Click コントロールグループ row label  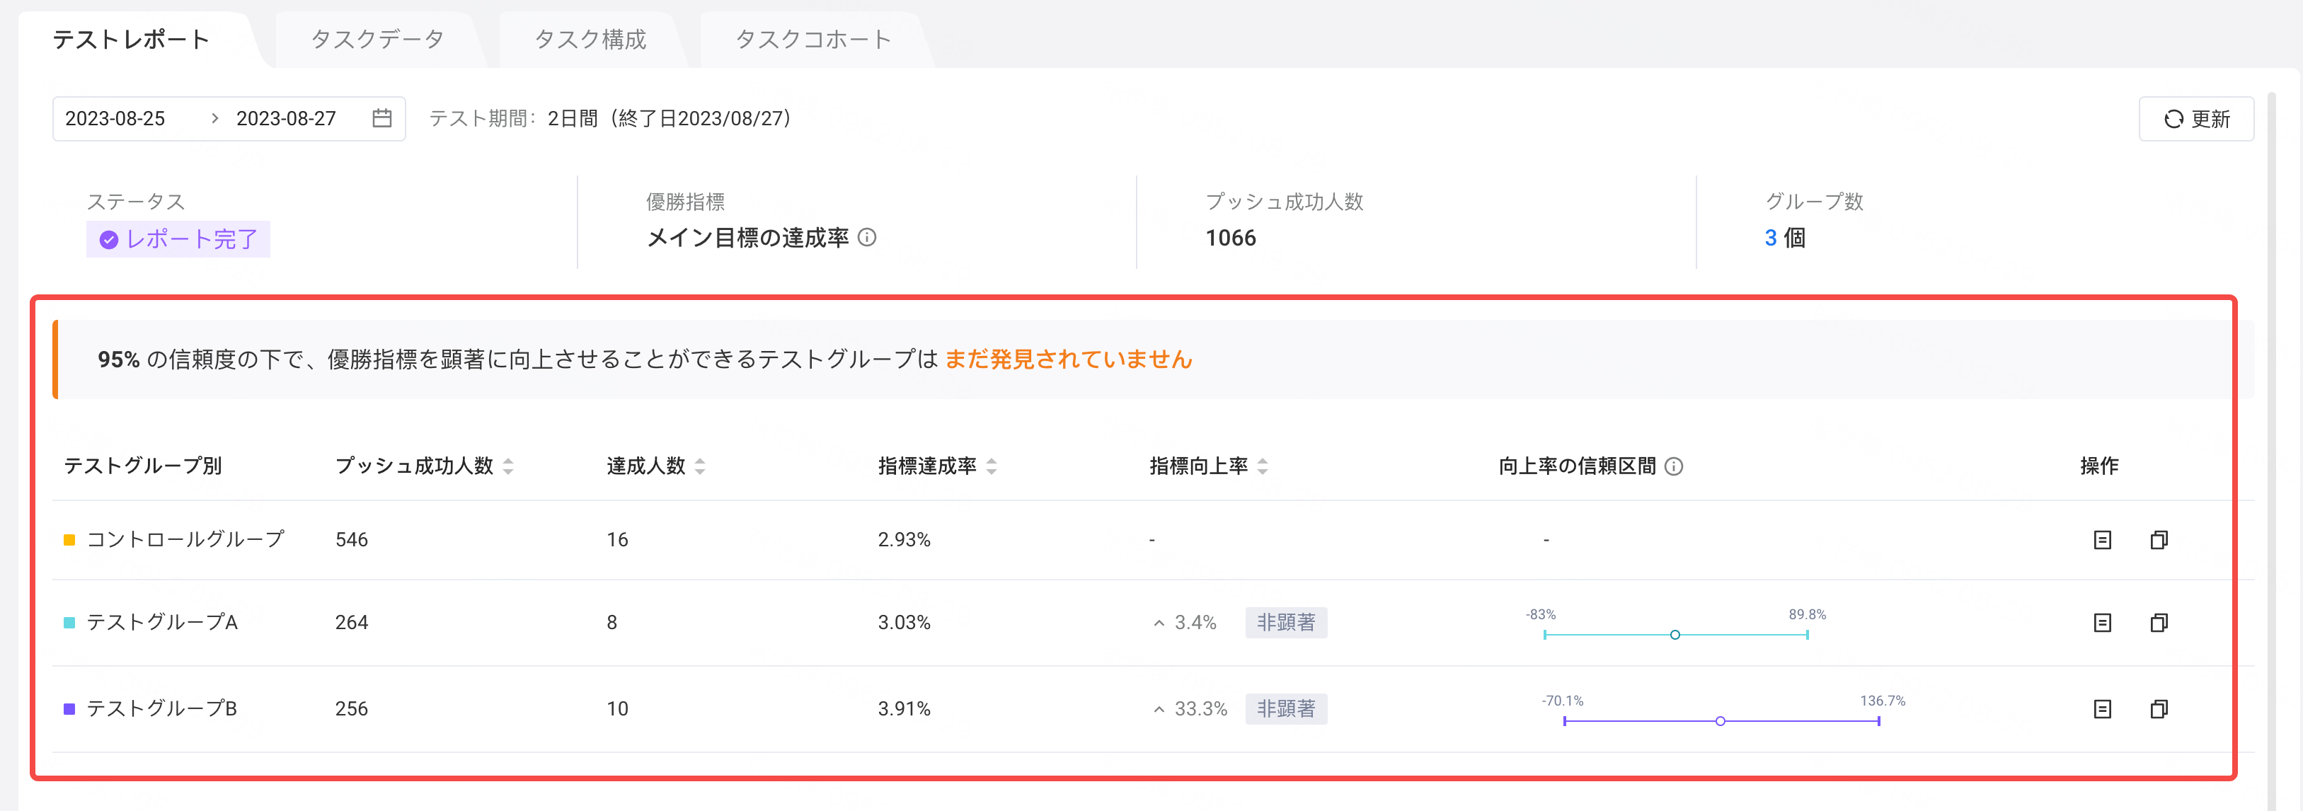186,539
